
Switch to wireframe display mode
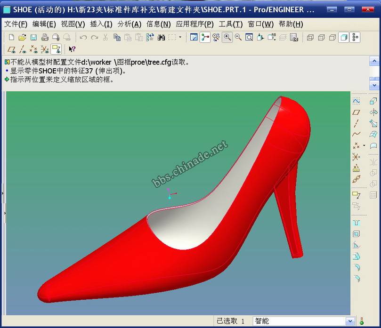[310, 37]
